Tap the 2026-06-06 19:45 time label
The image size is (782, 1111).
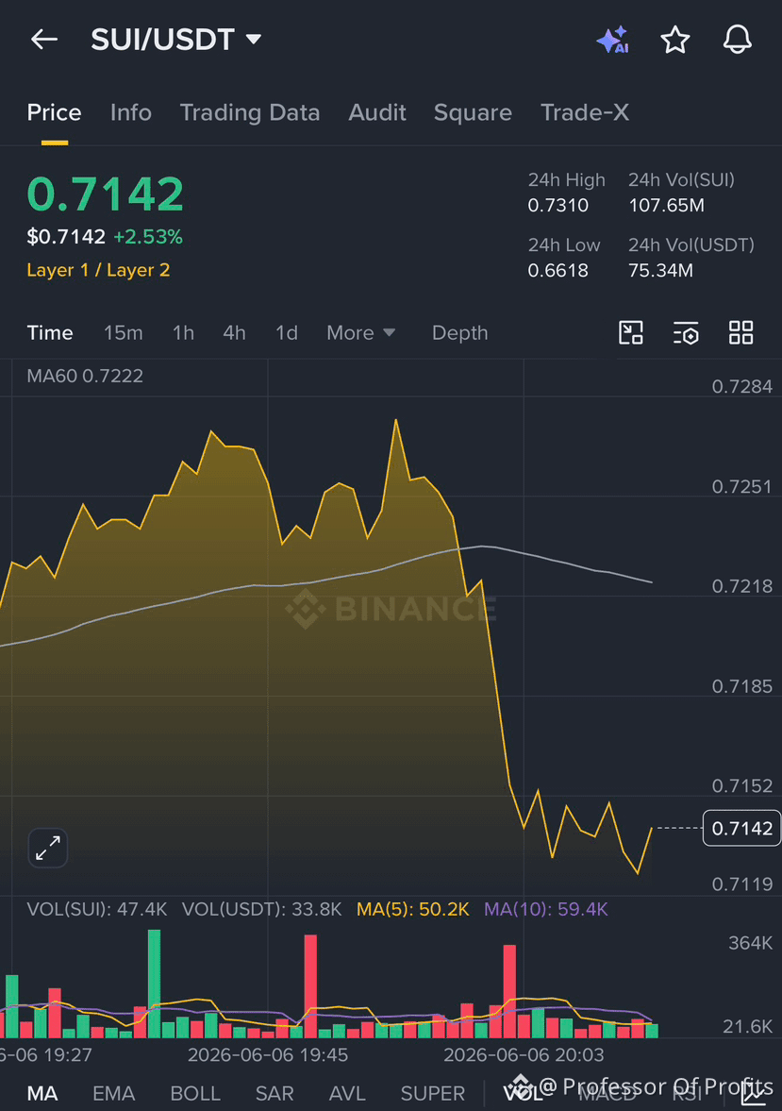tap(268, 1055)
